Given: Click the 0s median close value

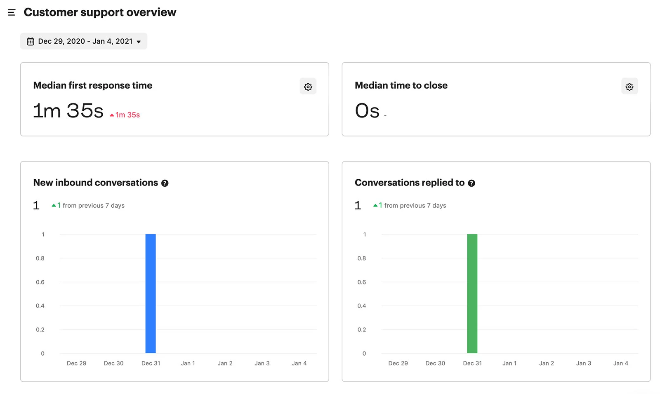Looking at the screenshot, I should coord(367,110).
